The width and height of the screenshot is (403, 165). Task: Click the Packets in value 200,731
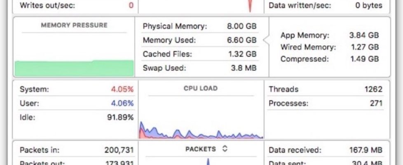[119, 150]
